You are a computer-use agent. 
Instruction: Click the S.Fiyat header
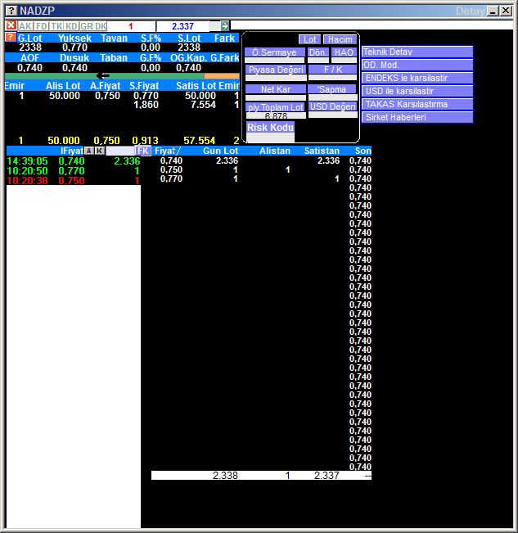point(144,86)
